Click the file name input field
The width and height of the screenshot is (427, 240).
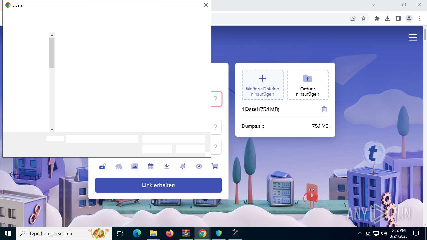(x=102, y=139)
